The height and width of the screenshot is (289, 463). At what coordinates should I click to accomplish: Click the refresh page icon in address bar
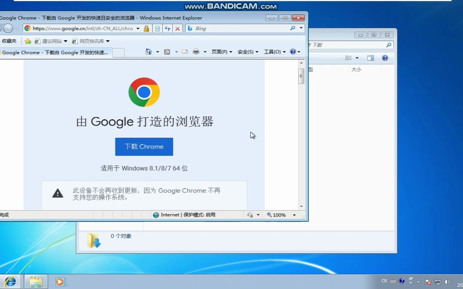click(167, 28)
